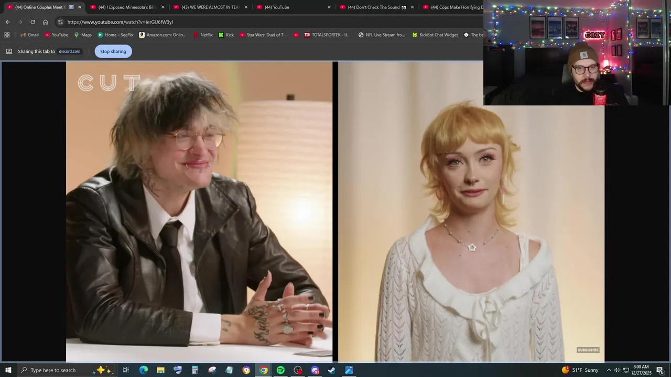Screen dimensions: 671x377
Task: Launch Microsoft Edge from the taskbar
Action: point(143,370)
